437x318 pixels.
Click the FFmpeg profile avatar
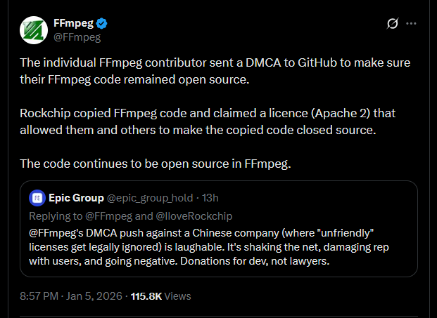click(x=32, y=30)
